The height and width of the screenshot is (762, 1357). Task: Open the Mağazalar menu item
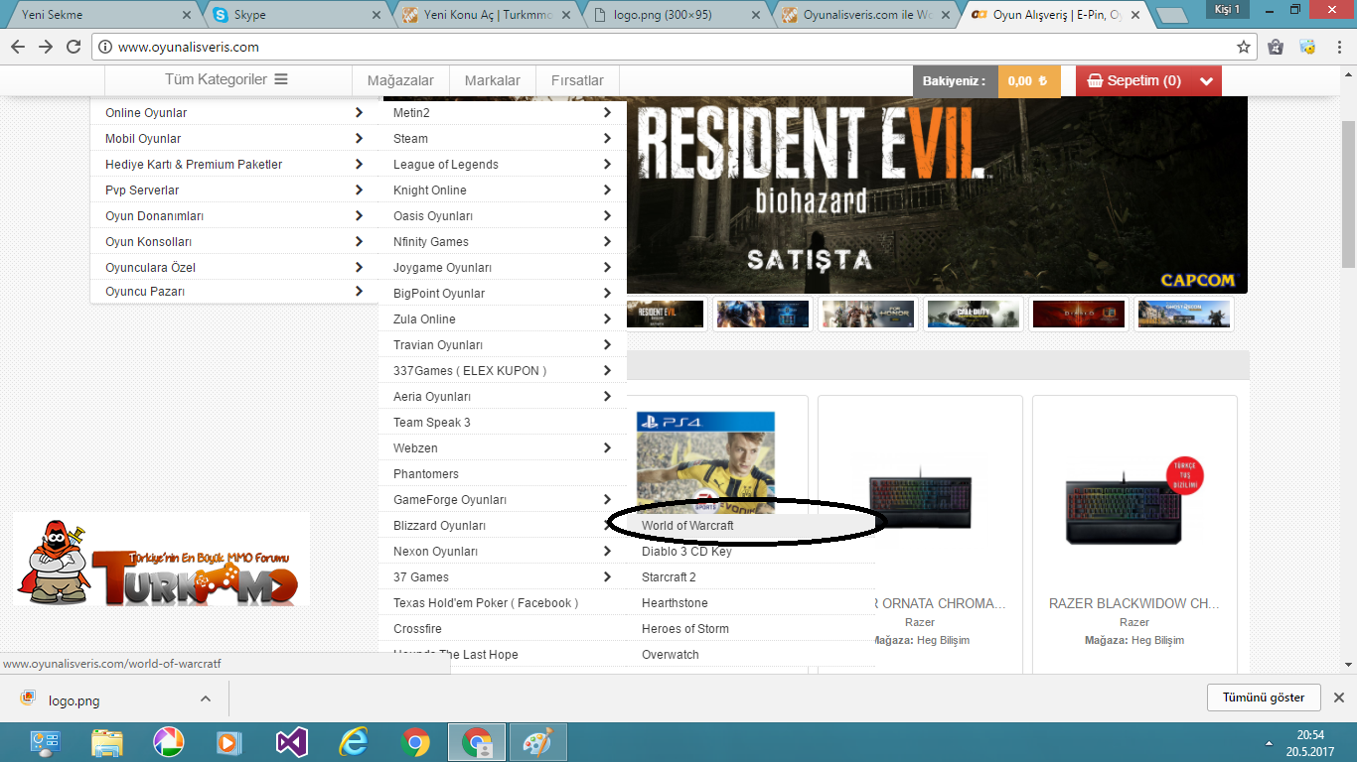tap(400, 80)
